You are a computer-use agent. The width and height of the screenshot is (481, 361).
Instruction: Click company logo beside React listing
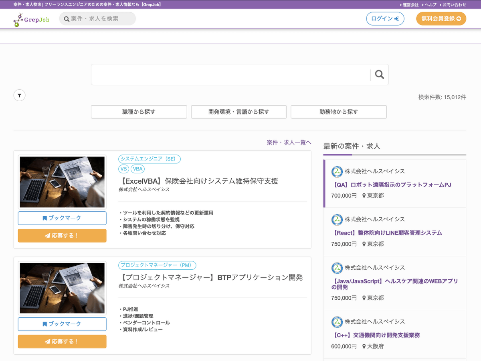pos(337,219)
